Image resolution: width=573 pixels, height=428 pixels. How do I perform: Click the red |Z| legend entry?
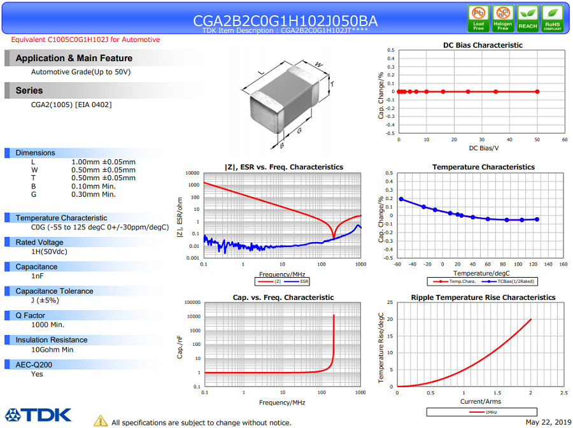(269, 282)
